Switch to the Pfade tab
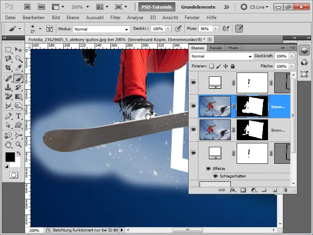Viewport: 313px width, 235px height. [x=233, y=48]
